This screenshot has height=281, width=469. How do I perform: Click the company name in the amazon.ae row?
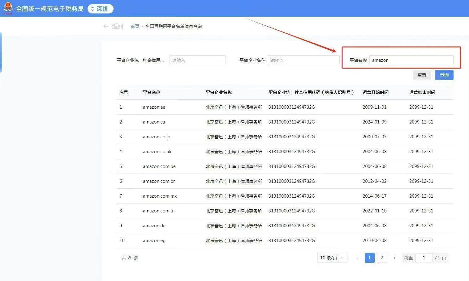click(234, 107)
